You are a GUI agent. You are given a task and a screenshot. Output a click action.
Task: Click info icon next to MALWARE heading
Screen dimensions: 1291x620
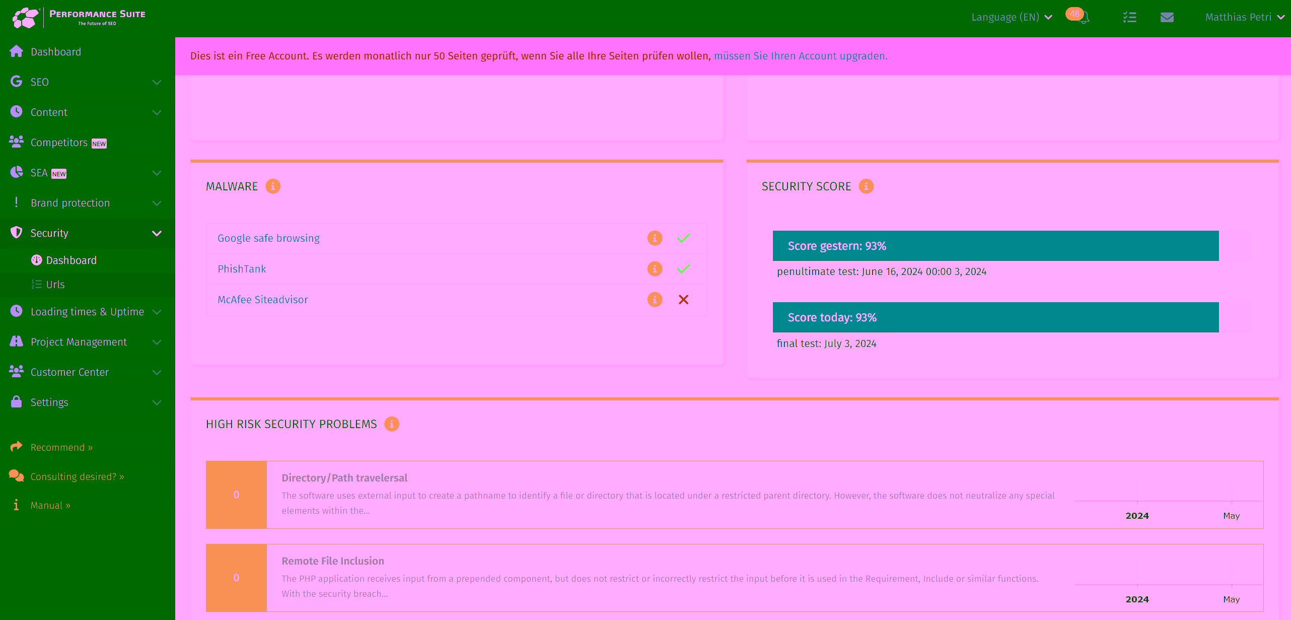coord(273,186)
